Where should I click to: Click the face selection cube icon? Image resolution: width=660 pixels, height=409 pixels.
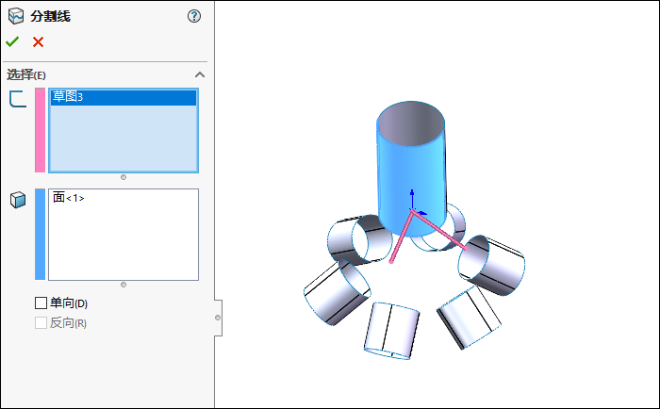tap(18, 200)
